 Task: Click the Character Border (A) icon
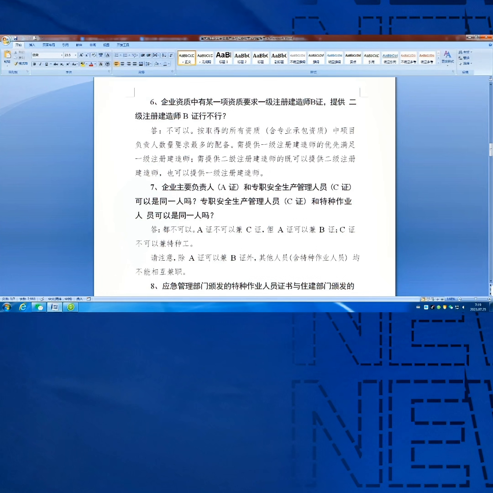click(108, 55)
